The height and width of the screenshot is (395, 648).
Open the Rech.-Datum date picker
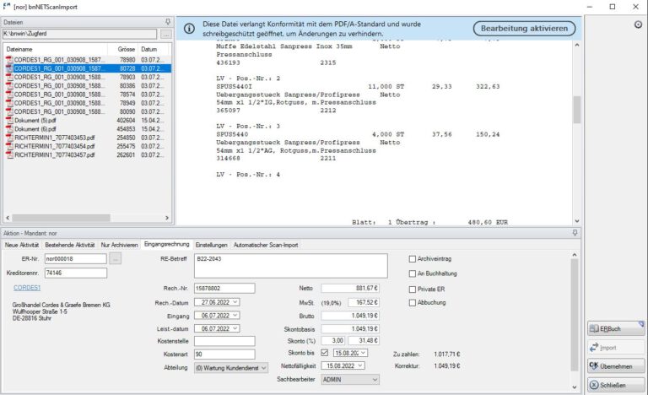pos(235,301)
